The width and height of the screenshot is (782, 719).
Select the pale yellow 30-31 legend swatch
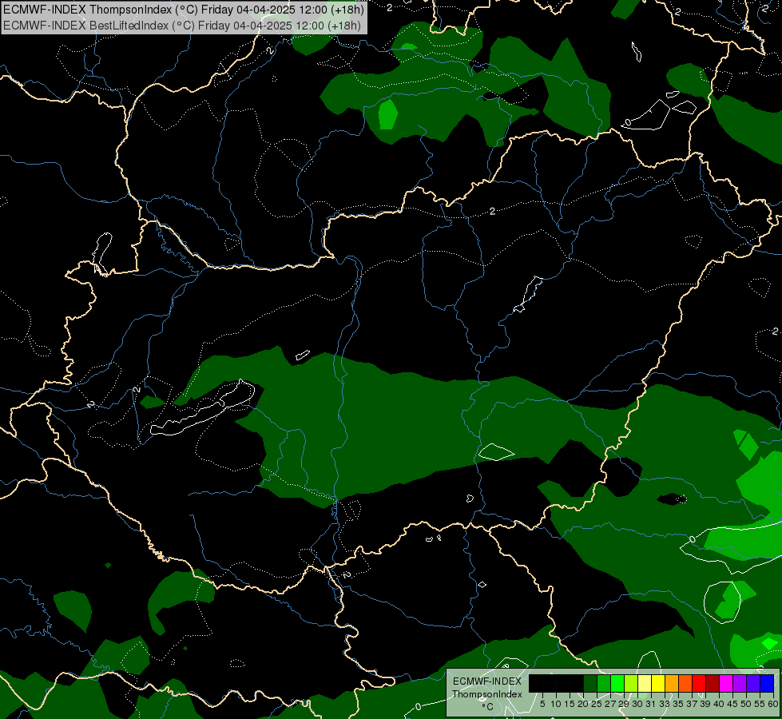click(645, 683)
